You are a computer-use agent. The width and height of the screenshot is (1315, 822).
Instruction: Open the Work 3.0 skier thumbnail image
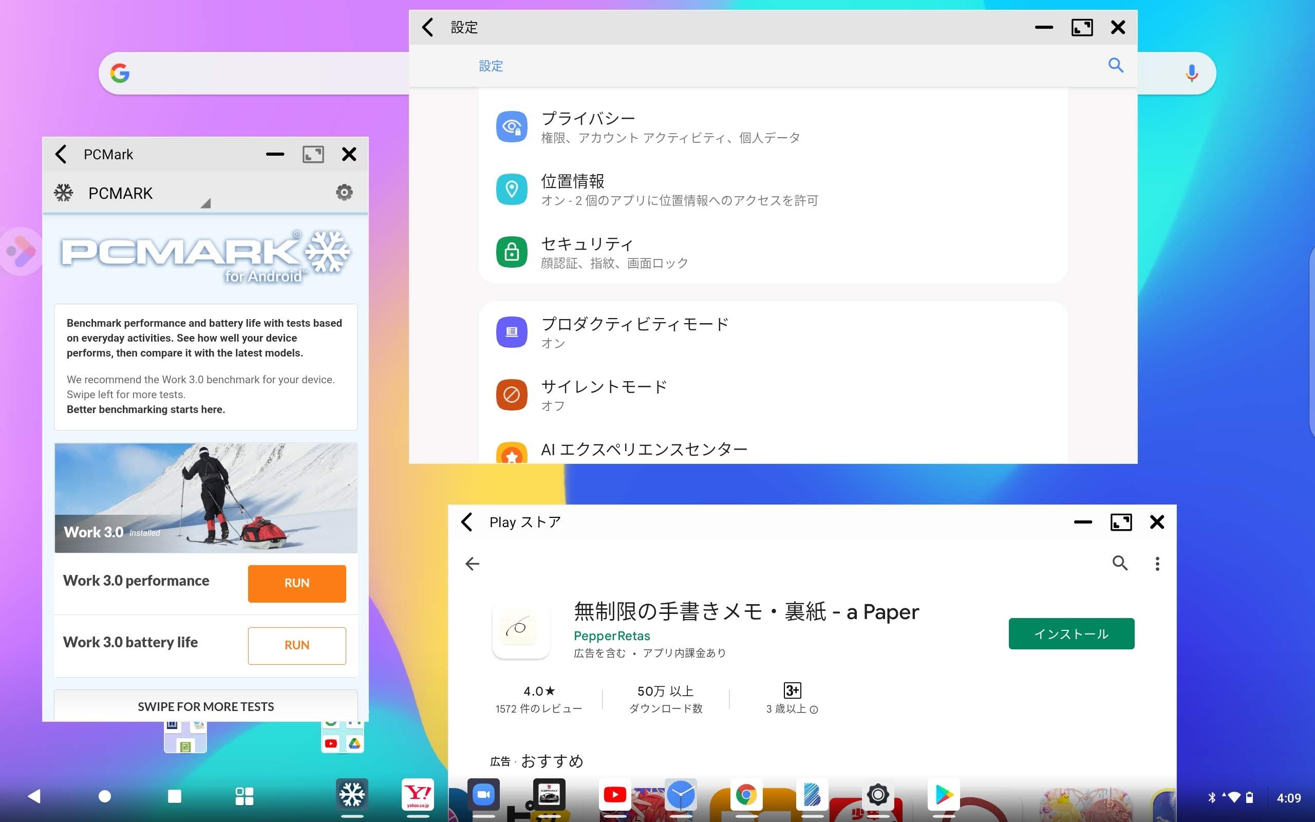pos(205,497)
